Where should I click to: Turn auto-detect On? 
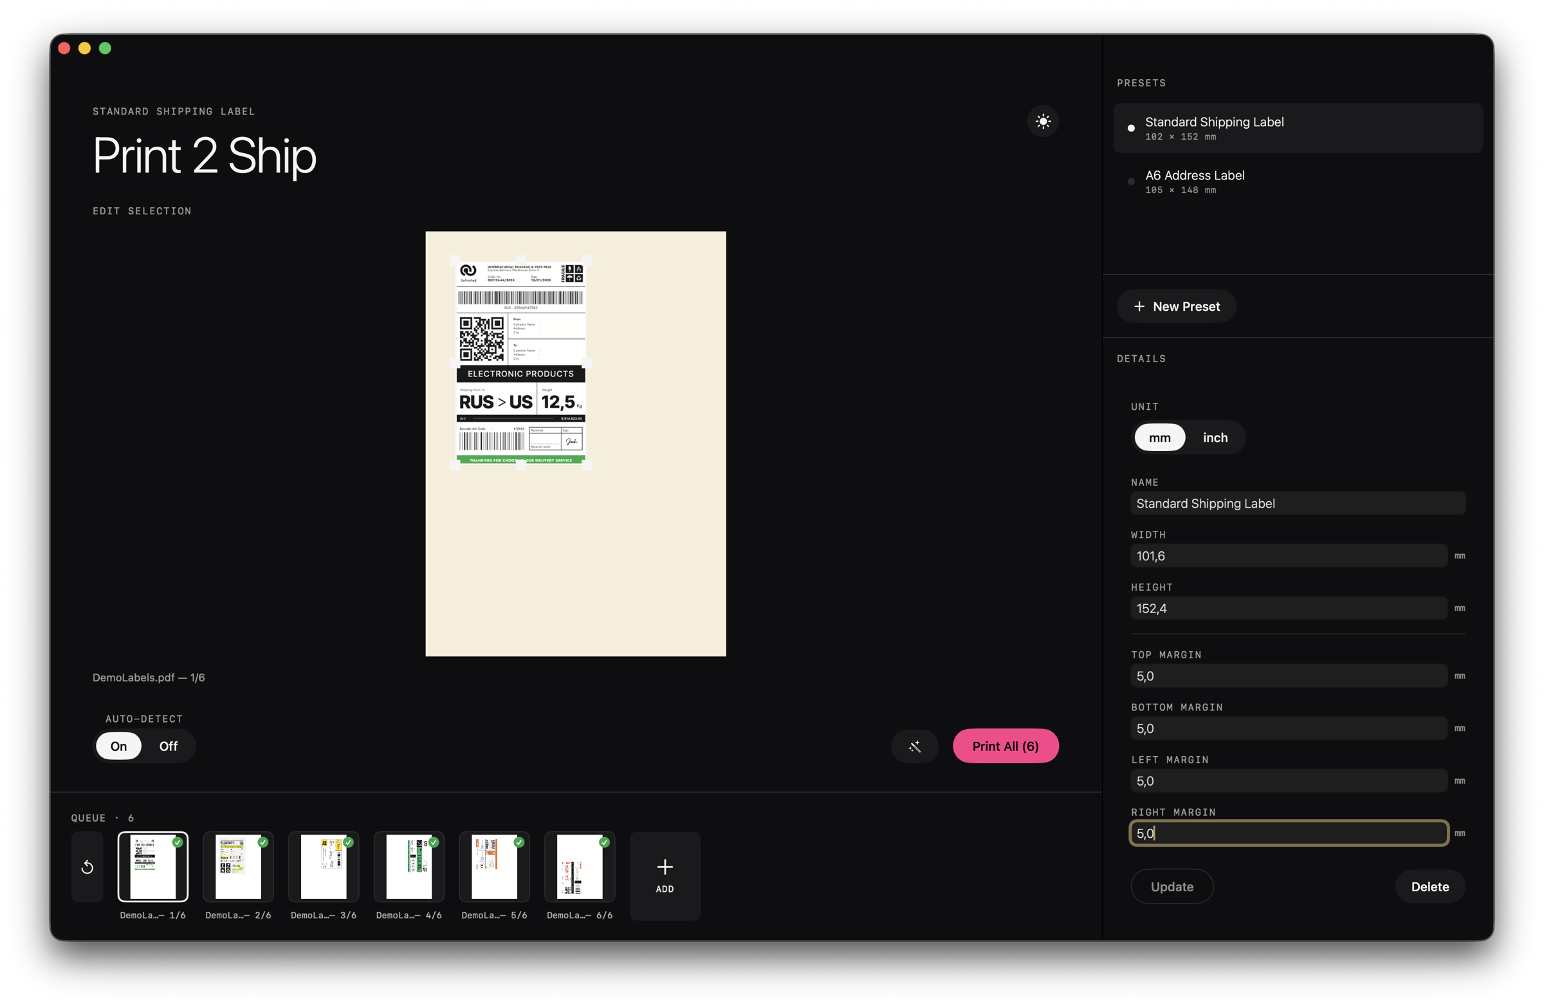[119, 746]
